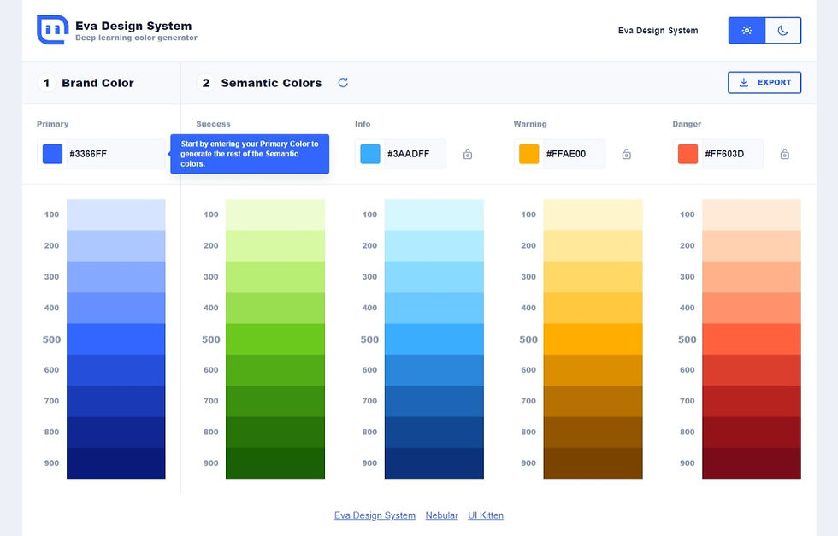Select the Success 100 light green shade

click(275, 215)
